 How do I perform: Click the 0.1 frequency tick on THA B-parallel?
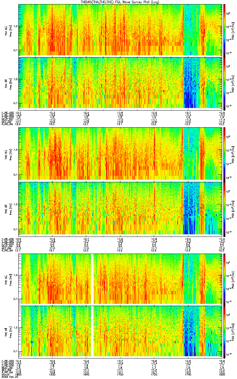coord(16,103)
